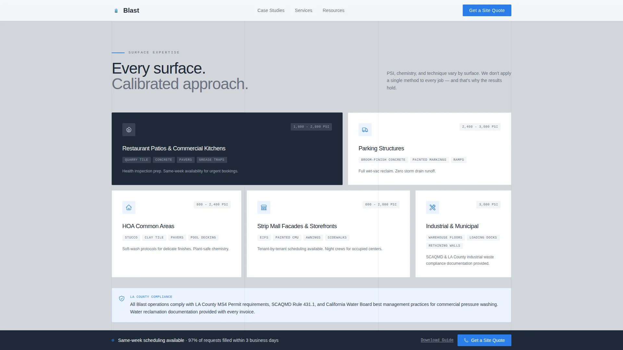Click the Full wet-vac reclaim description text
The height and width of the screenshot is (350, 623).
tap(397, 171)
